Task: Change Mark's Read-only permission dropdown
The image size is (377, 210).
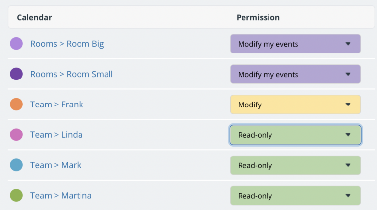Action: click(x=296, y=165)
